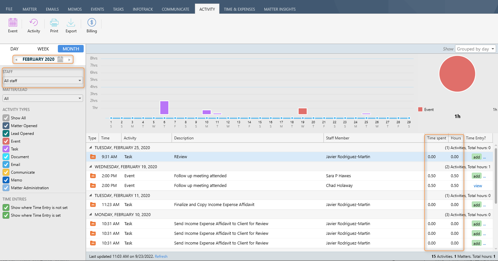Click the timeline marker for day 10

[x=207, y=118]
